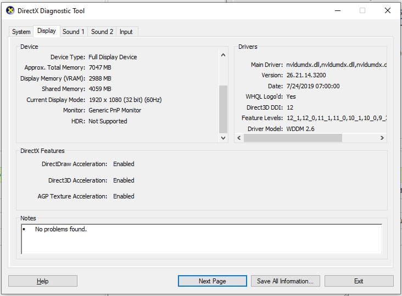
Task: Click the 'Current Display Mode:' label
Action: pos(55,100)
